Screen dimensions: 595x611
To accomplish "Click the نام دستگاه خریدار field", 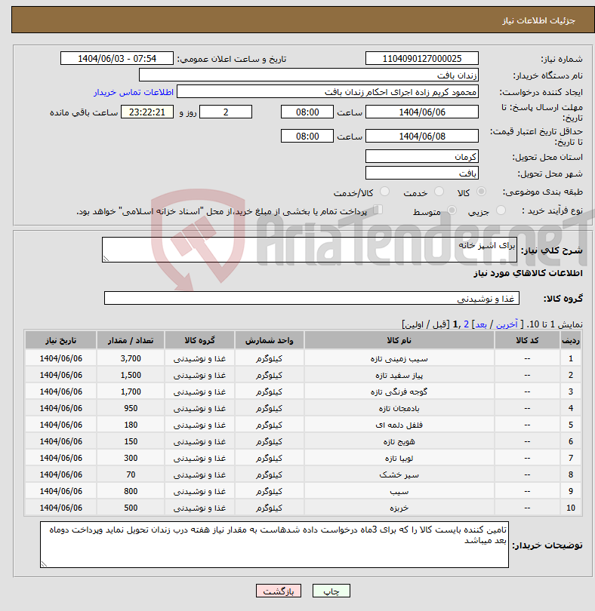I will (309, 75).
